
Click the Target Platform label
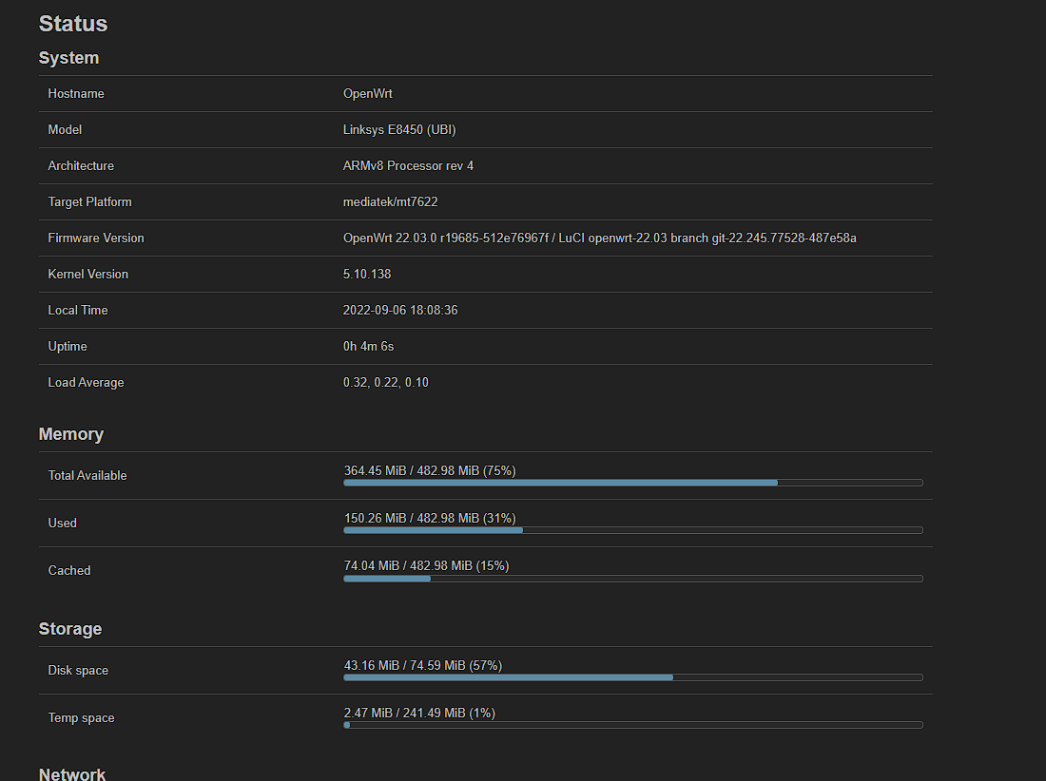[90, 202]
